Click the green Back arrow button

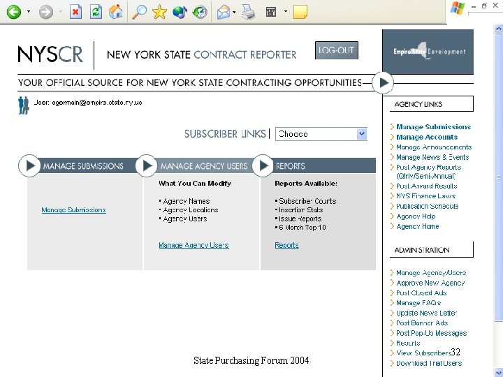tap(14, 12)
